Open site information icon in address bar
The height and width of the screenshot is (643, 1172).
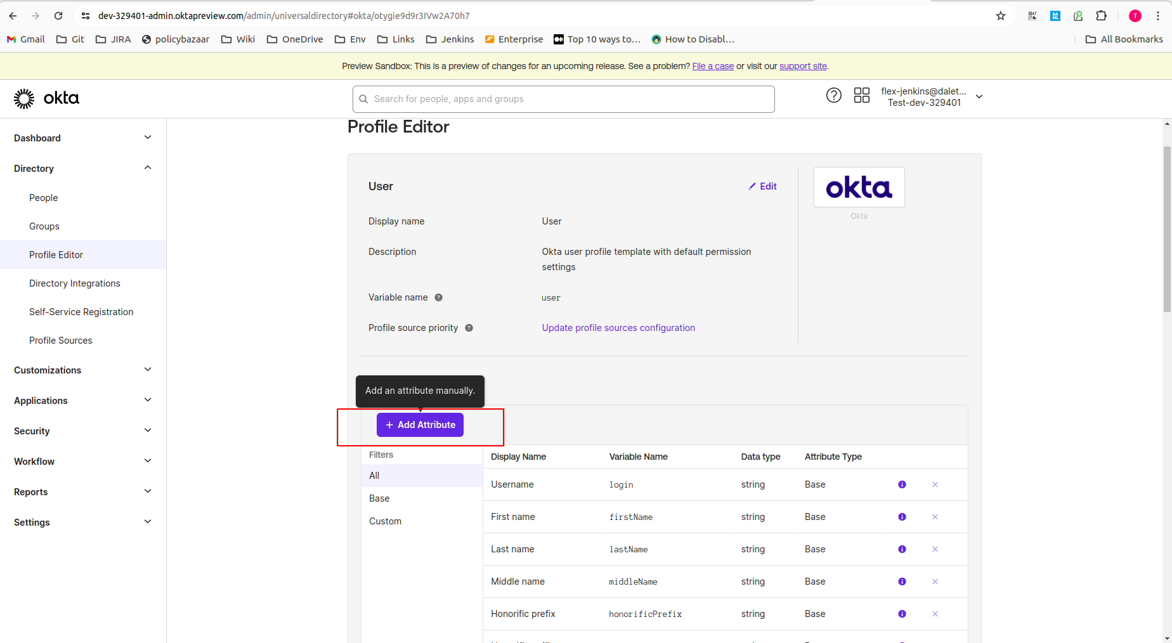tap(86, 16)
